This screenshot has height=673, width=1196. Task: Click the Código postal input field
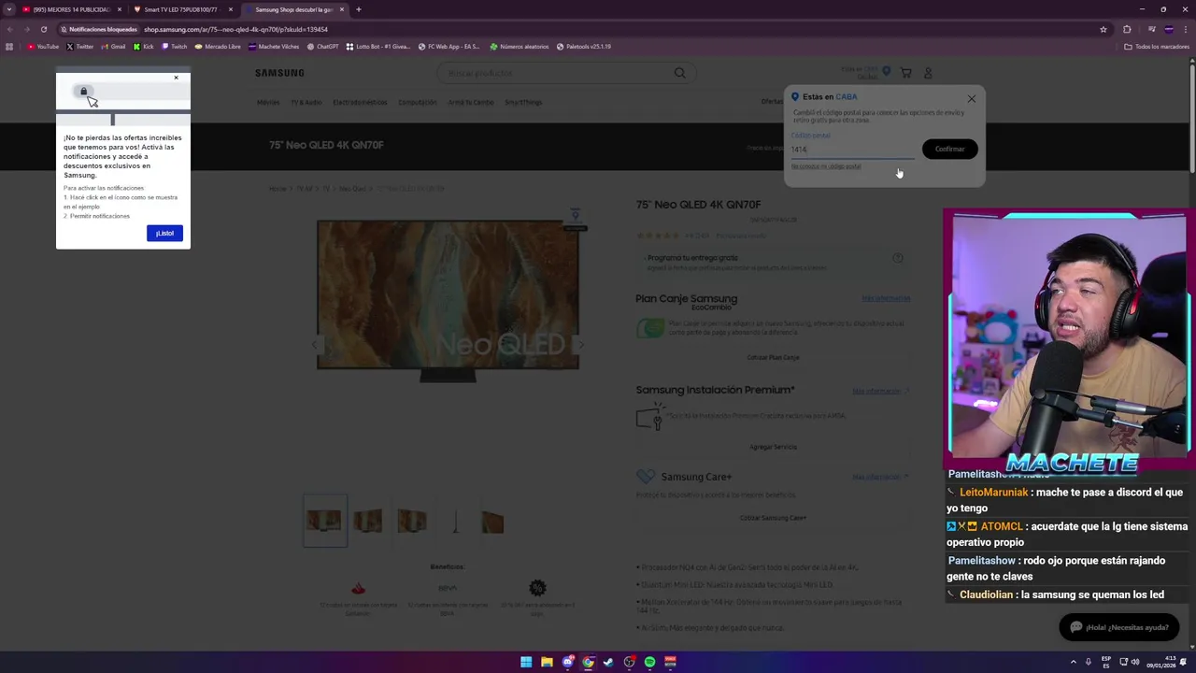pyautogui.click(x=852, y=150)
